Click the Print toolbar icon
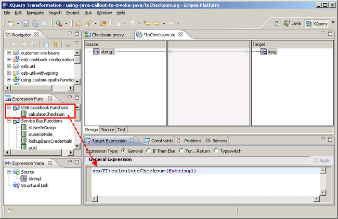The width and height of the screenshot is (338, 219). [x=44, y=23]
